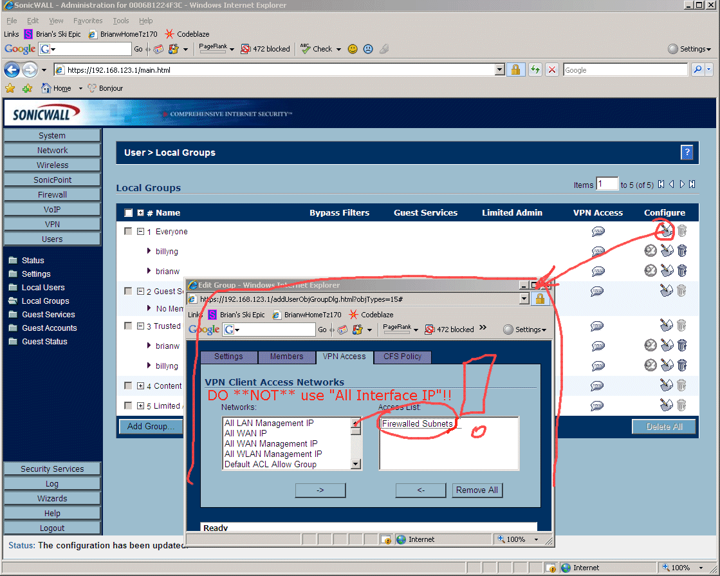Click the configure edit icon in group row 4

(x=667, y=385)
